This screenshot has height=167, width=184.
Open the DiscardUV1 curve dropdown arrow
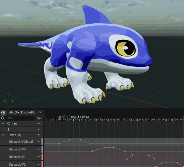pos(39,157)
